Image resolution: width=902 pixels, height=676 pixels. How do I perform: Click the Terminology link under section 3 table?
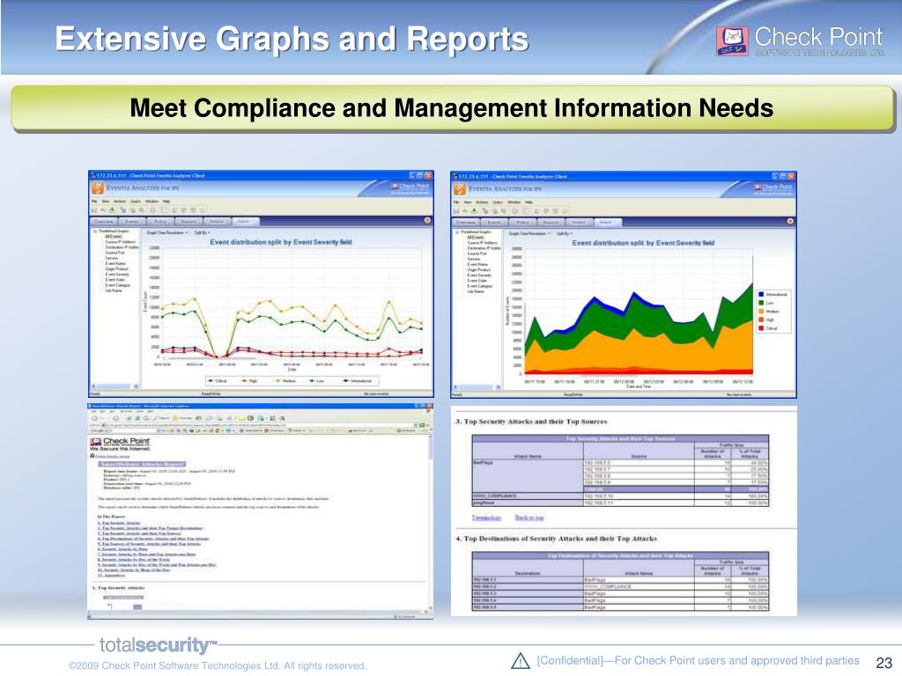pos(486,518)
